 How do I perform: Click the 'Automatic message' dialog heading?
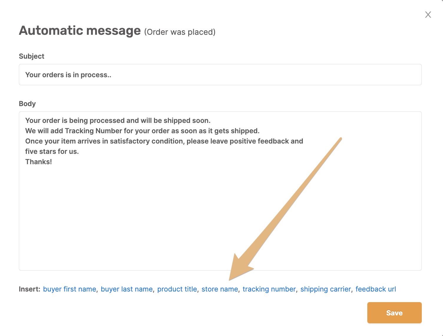click(x=80, y=31)
